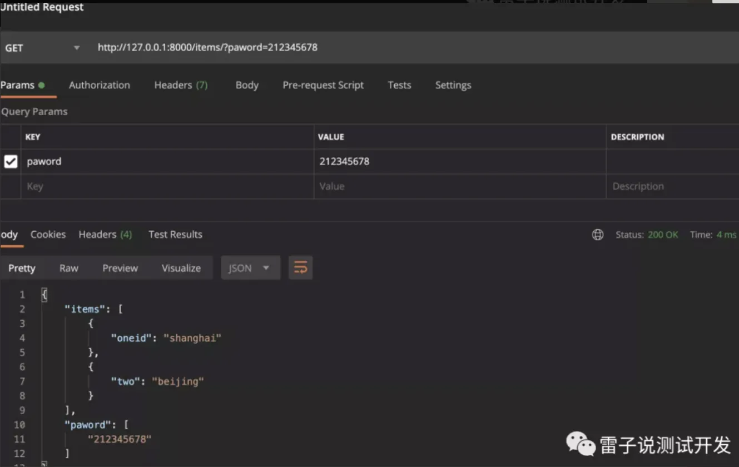Click the Query Params heading
Image resolution: width=739 pixels, height=467 pixels.
[34, 112]
